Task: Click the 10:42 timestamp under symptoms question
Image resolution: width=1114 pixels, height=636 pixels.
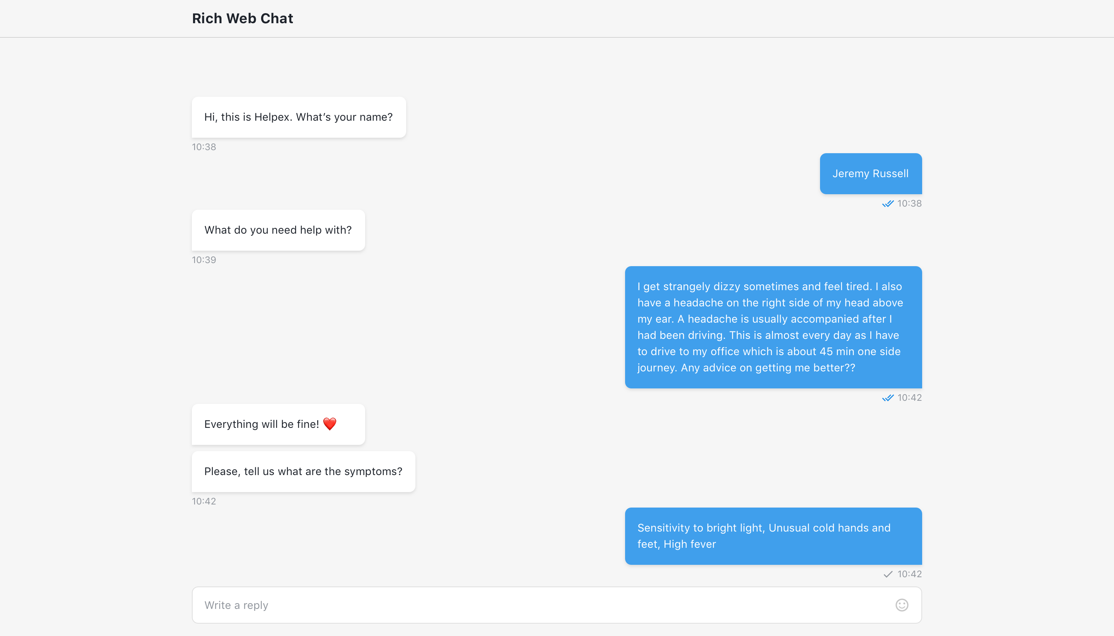Action: [204, 501]
